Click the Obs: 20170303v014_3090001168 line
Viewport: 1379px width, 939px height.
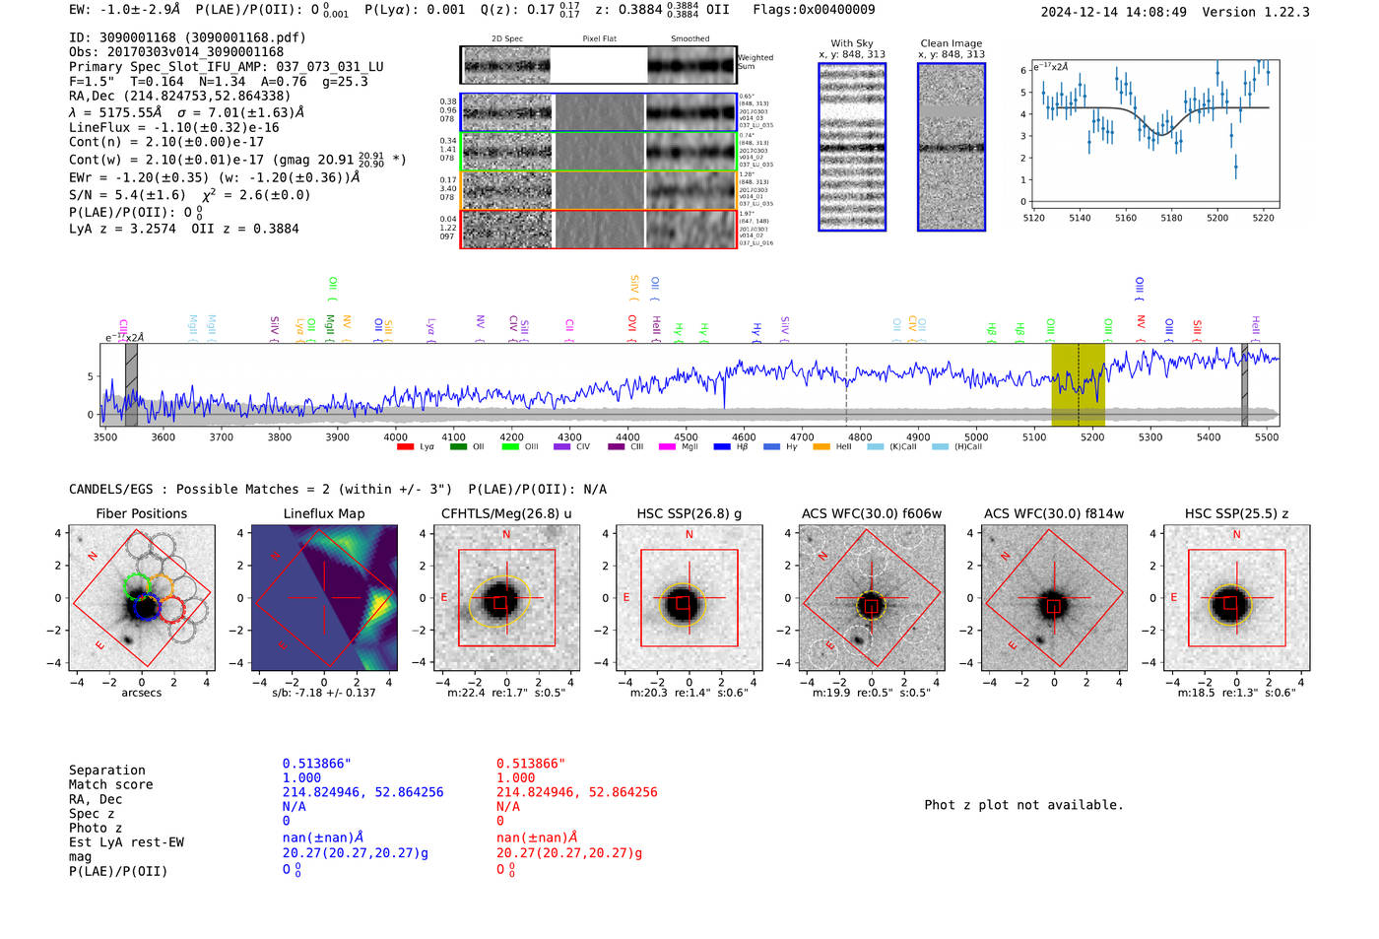[176, 52]
